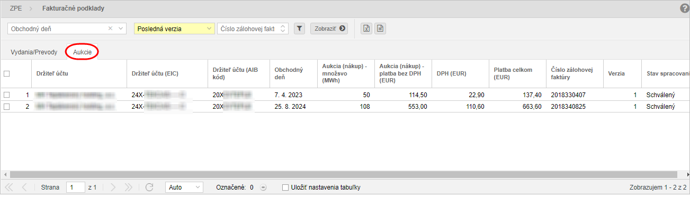The image size is (690, 197).
Task: Open the Auto page size dropdown
Action: [x=184, y=187]
